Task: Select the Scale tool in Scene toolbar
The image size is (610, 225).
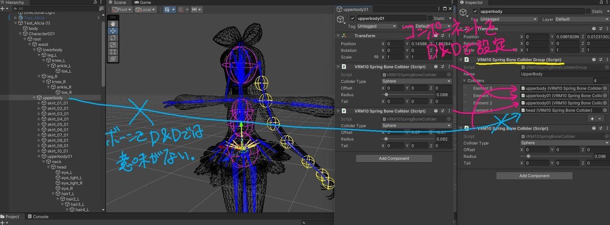Action: tap(114, 45)
